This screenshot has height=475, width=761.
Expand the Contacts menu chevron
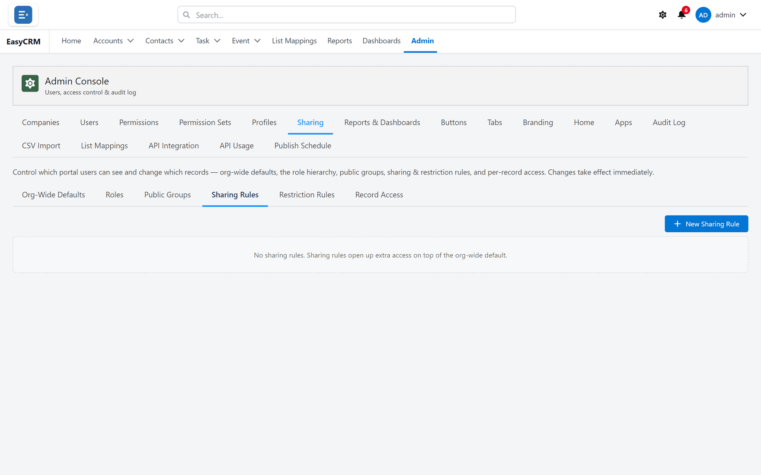[181, 41]
